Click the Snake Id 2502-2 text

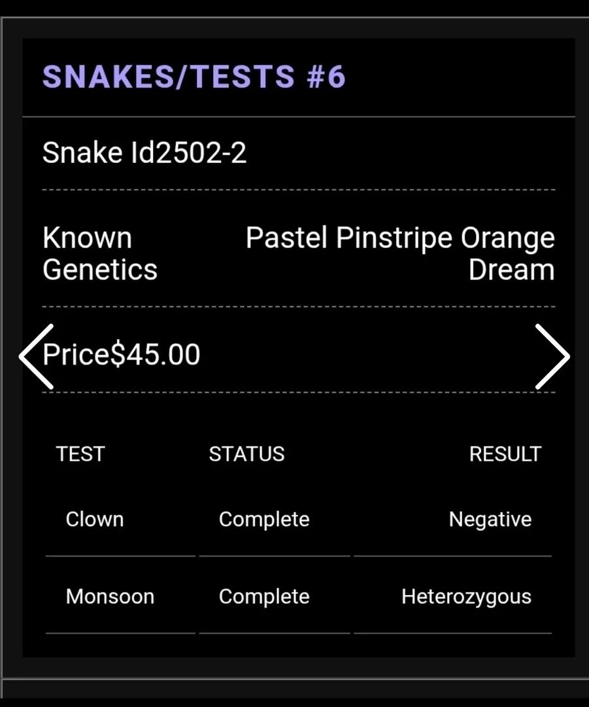pos(144,153)
